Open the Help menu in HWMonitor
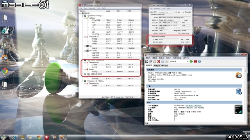Viewport: 250px width, 140px height. [104, 8]
